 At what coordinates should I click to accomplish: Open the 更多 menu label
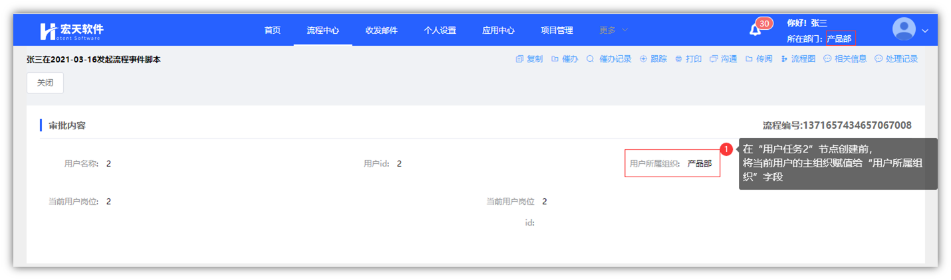point(608,31)
